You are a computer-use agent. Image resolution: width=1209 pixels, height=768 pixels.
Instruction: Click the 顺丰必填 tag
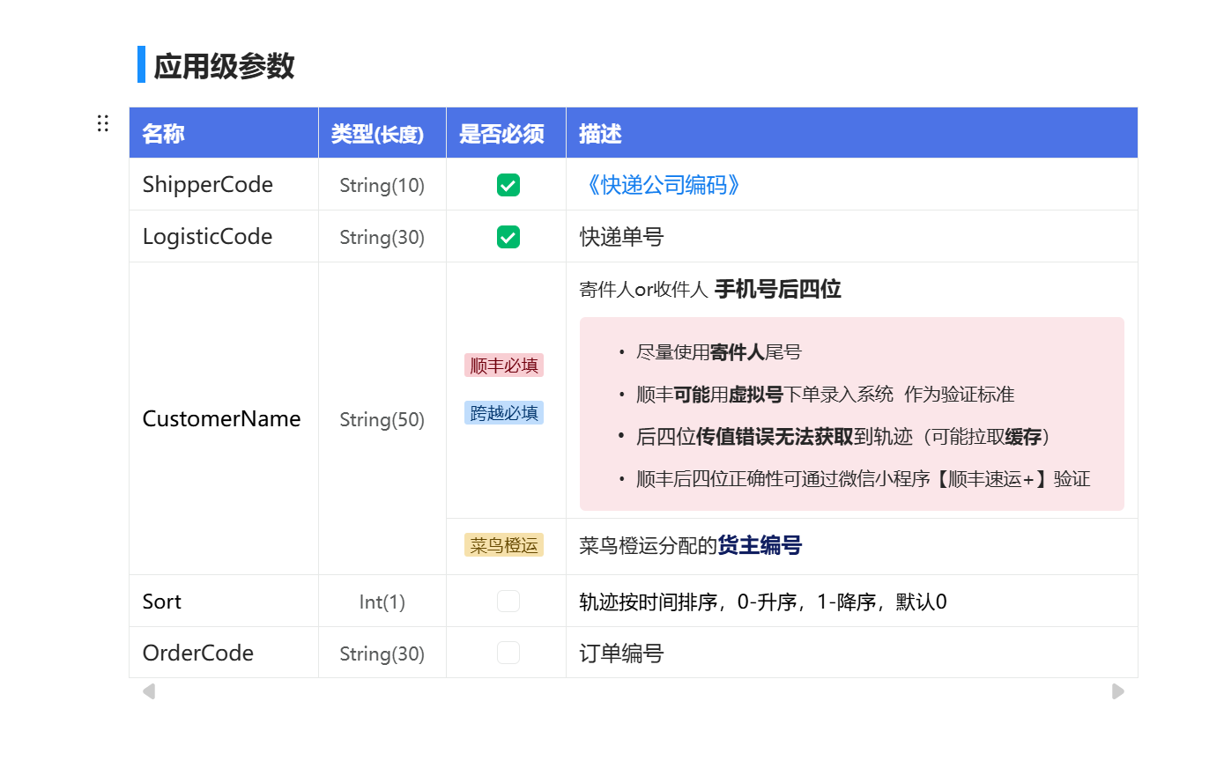click(504, 366)
